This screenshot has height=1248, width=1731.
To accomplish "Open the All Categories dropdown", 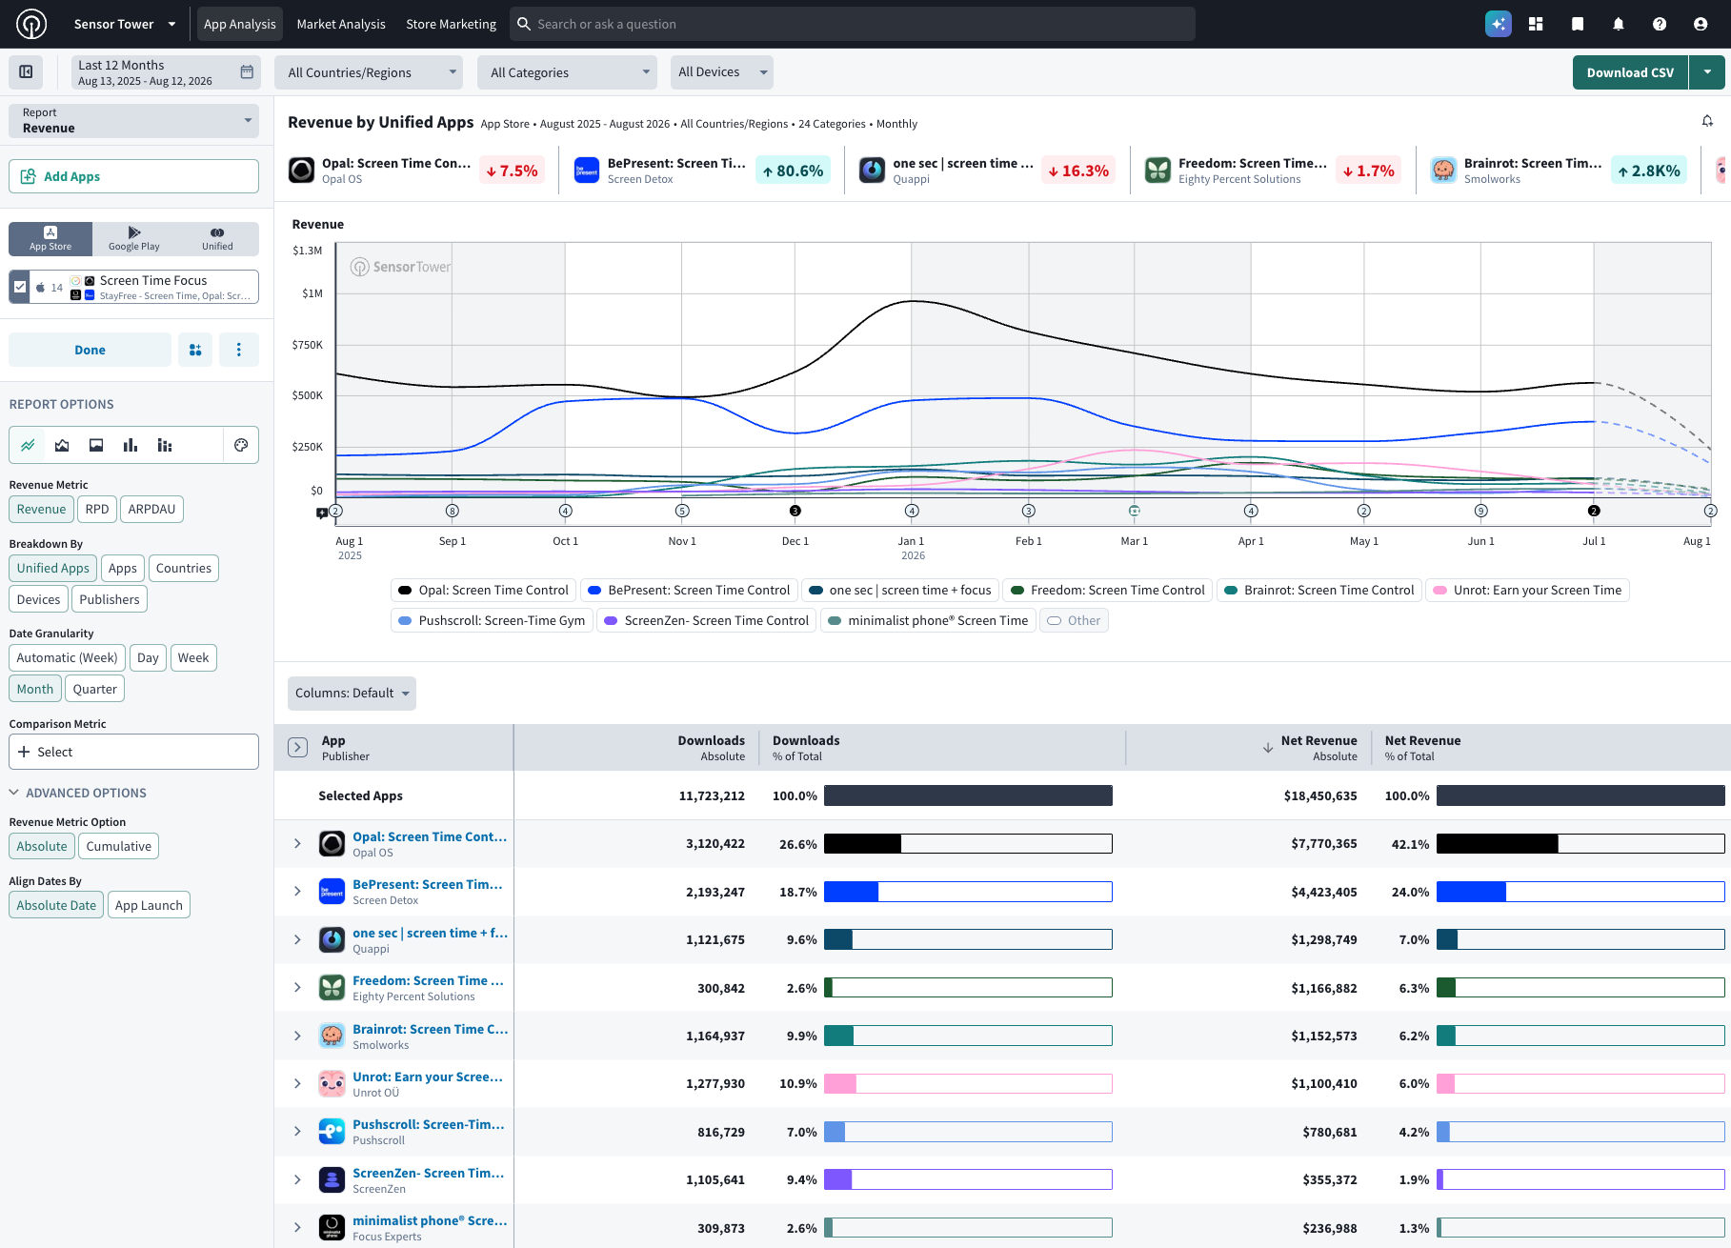I will coord(567,72).
